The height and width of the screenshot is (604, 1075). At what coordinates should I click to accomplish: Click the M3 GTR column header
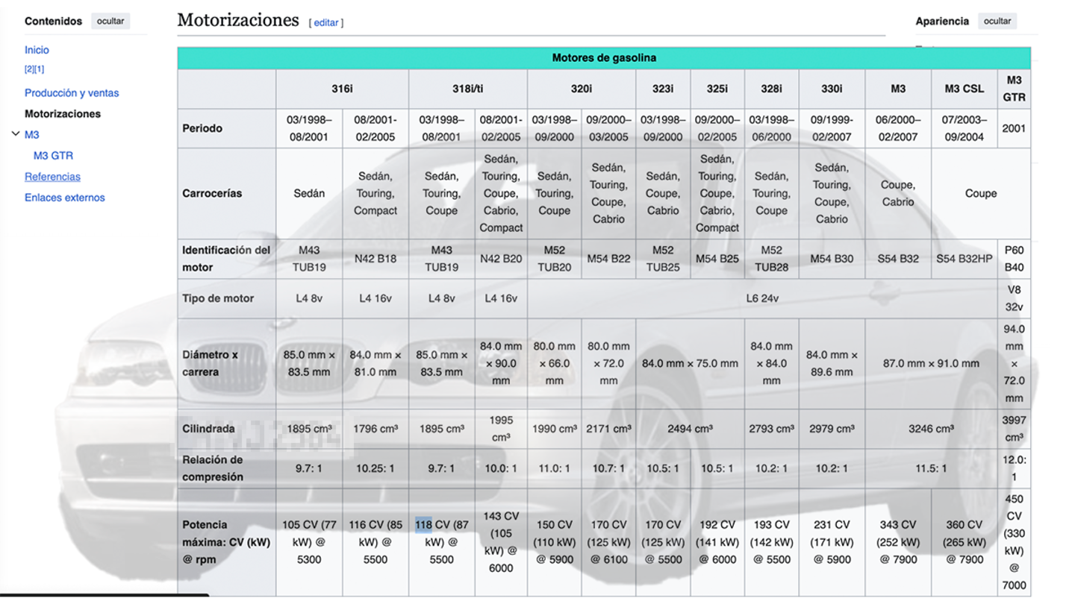point(1014,89)
